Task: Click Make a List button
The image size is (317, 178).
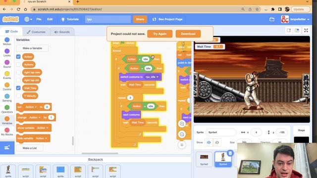Action: tap(30, 148)
